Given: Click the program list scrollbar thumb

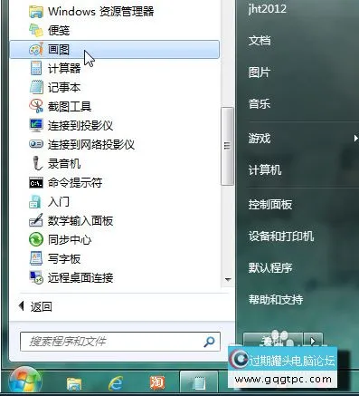Looking at the screenshot, I should tap(227, 146).
